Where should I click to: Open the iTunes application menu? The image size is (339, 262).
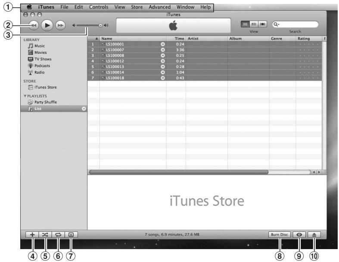46,7
